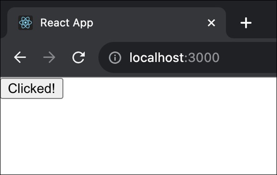Click the React atom favicon on the tab
The height and width of the screenshot is (175, 277).
[x=25, y=23]
